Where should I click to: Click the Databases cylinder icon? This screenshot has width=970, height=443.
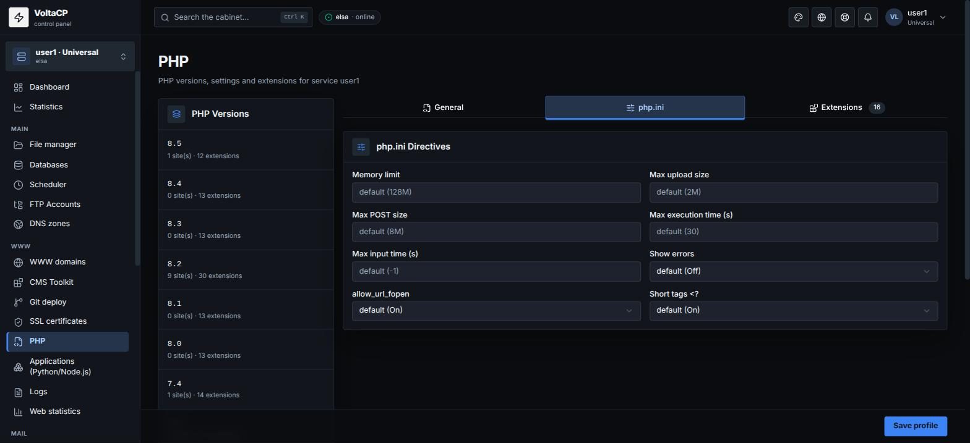click(19, 165)
